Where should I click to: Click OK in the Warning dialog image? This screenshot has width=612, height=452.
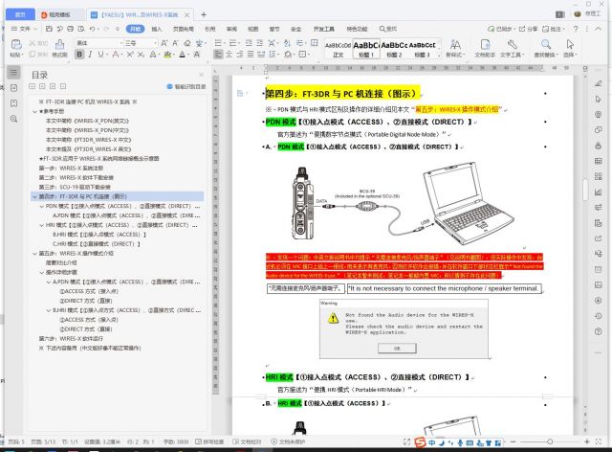pyautogui.click(x=397, y=348)
